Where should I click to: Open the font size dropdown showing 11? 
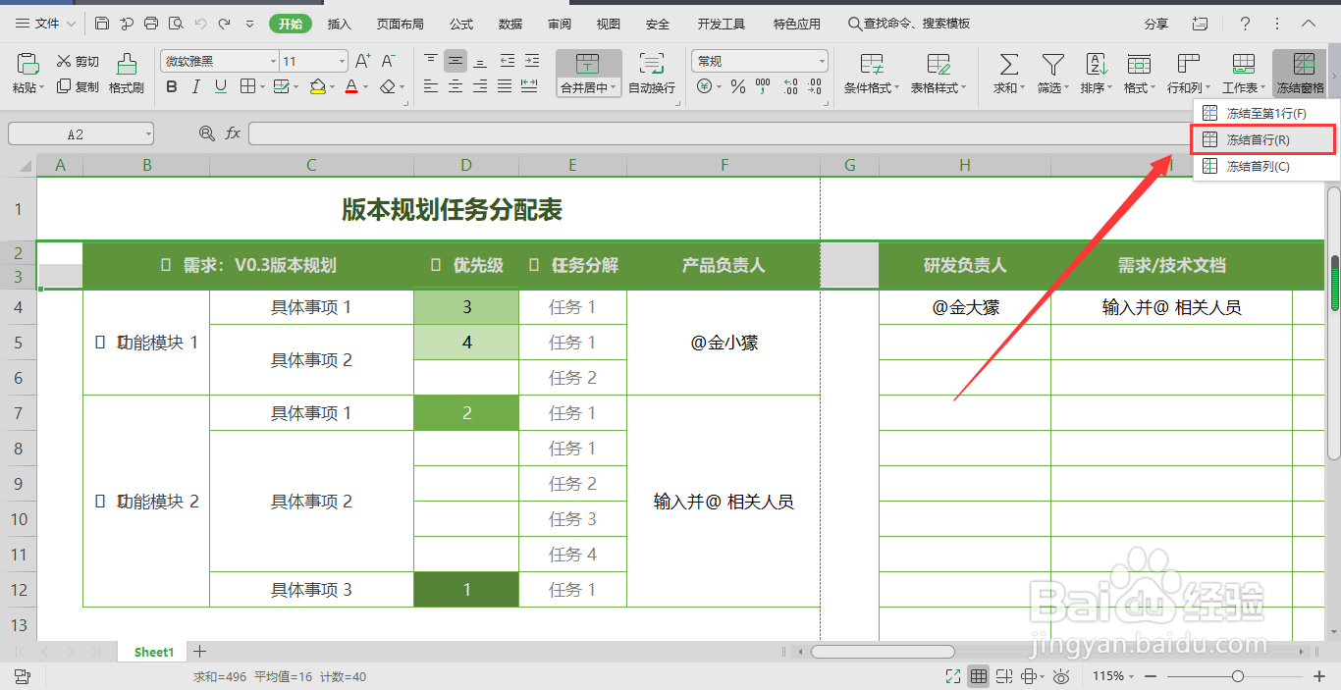pos(342,61)
